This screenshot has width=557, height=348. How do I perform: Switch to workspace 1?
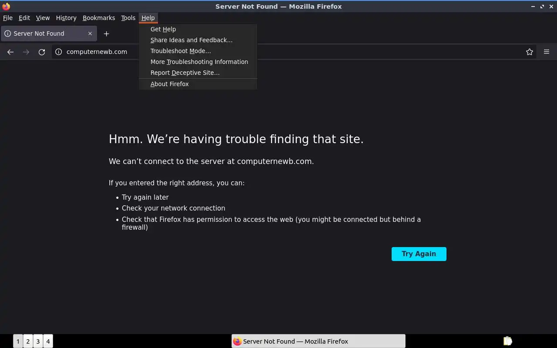[18, 341]
